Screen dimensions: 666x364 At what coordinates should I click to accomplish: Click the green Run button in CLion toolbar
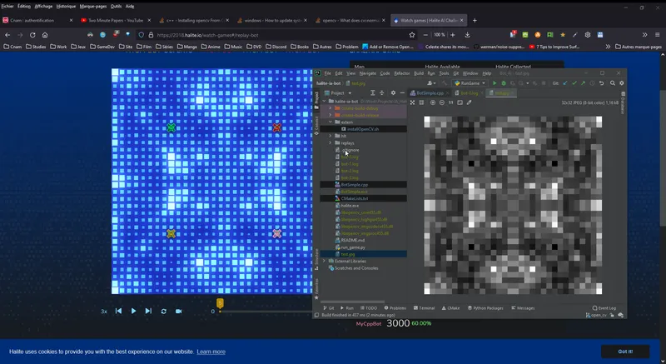pos(495,83)
